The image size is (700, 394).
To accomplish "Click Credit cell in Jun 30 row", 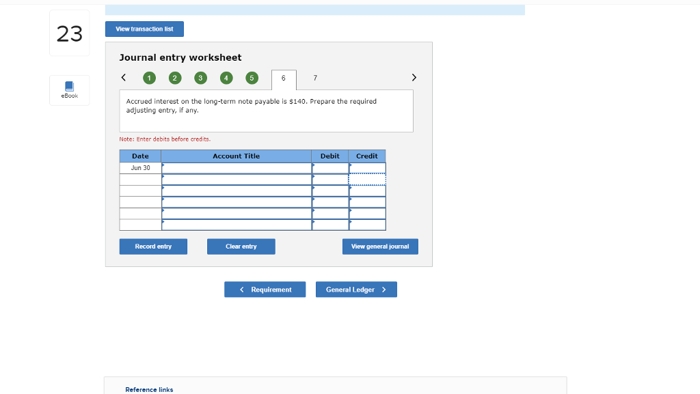I will coord(367,168).
